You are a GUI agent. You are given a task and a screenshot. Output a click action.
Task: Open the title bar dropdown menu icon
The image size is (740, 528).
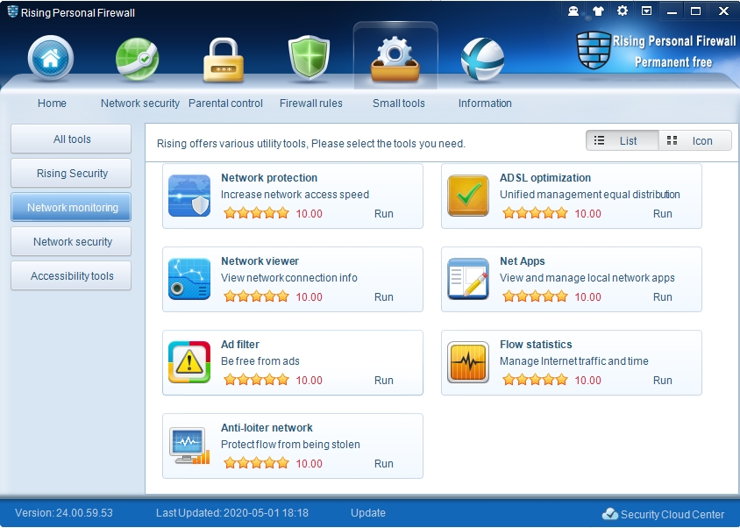[x=646, y=11]
